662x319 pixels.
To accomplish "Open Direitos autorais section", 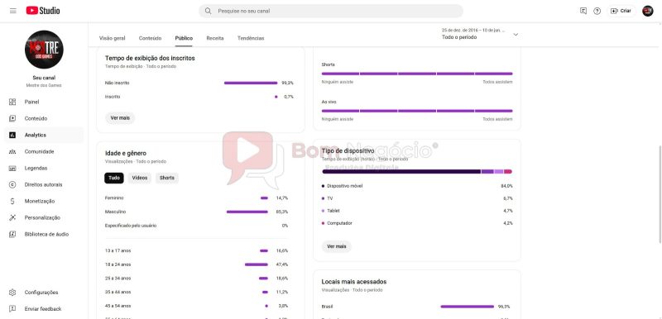I will coord(44,184).
